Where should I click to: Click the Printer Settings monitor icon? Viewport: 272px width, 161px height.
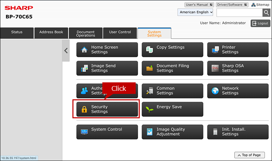tap(215, 50)
